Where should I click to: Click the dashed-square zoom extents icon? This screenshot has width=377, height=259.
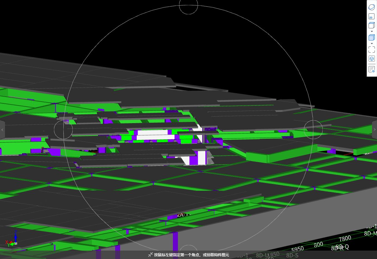click(x=371, y=50)
